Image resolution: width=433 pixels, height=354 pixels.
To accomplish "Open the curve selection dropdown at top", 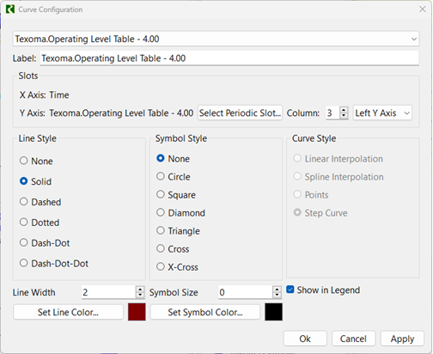I will pos(216,39).
